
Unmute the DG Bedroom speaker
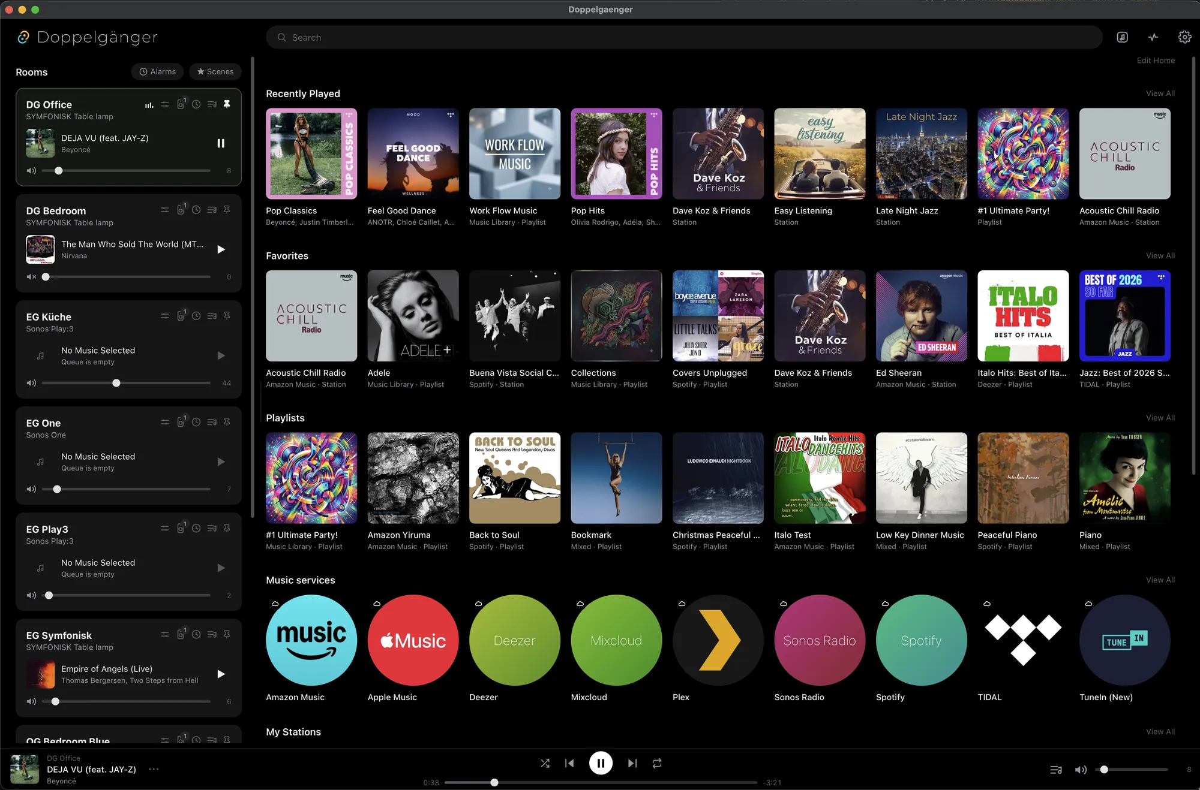(x=31, y=277)
